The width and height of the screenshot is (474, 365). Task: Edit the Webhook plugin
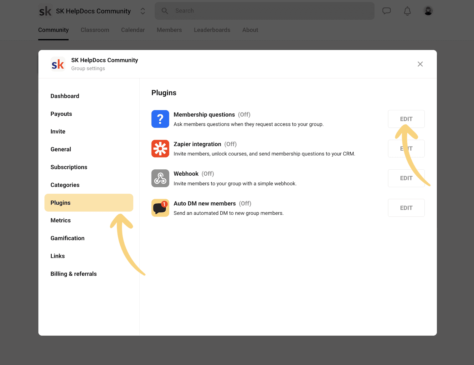click(406, 178)
